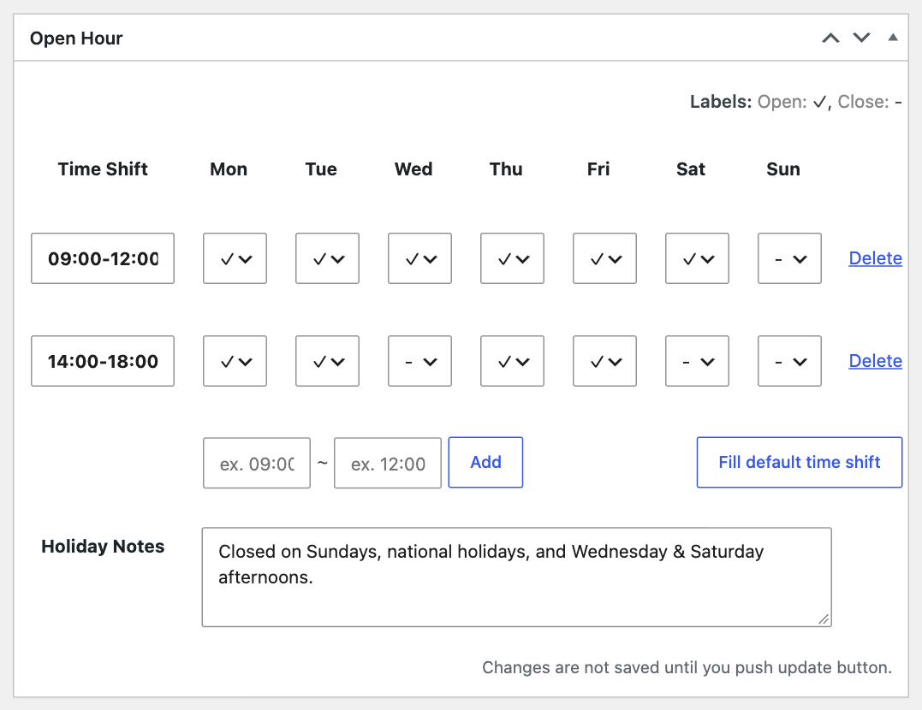Open Sat dropdown for 14:00-18:00 shift
Screen dimensions: 922x710
point(697,361)
